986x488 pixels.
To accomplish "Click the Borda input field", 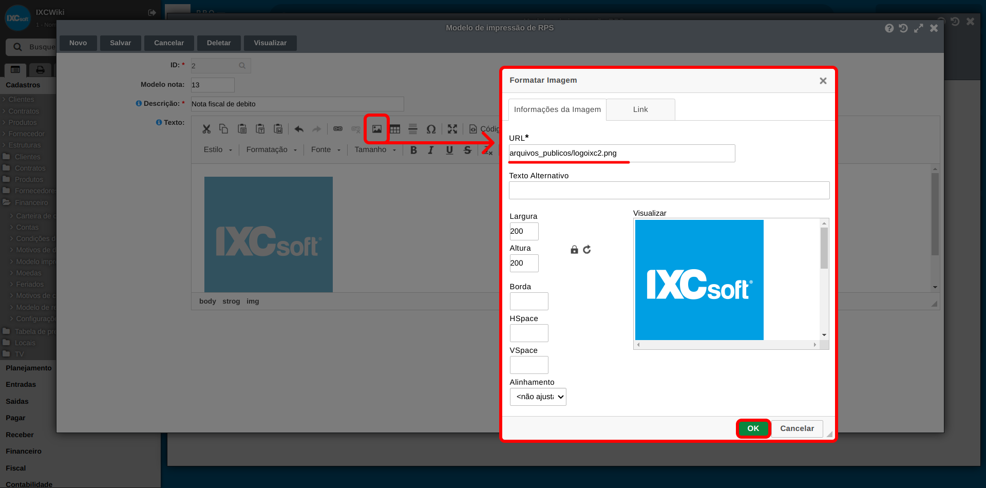I will coord(529,302).
